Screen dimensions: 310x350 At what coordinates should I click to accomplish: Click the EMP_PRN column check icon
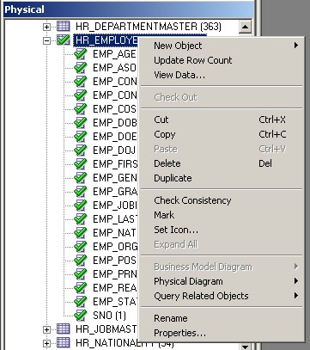point(81,274)
